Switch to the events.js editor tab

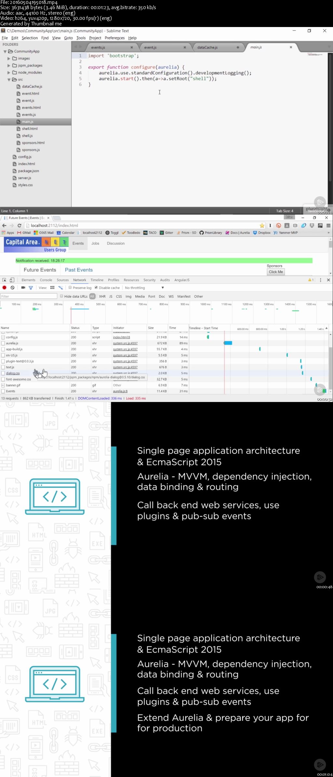(98, 48)
